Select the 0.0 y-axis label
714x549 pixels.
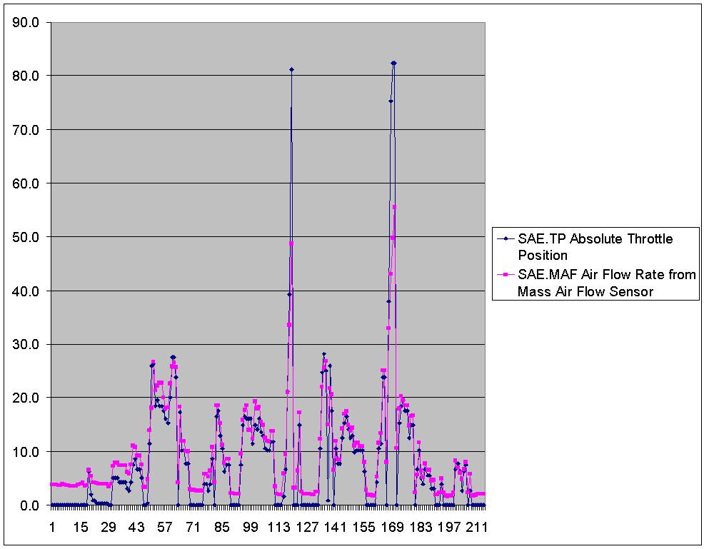29,505
